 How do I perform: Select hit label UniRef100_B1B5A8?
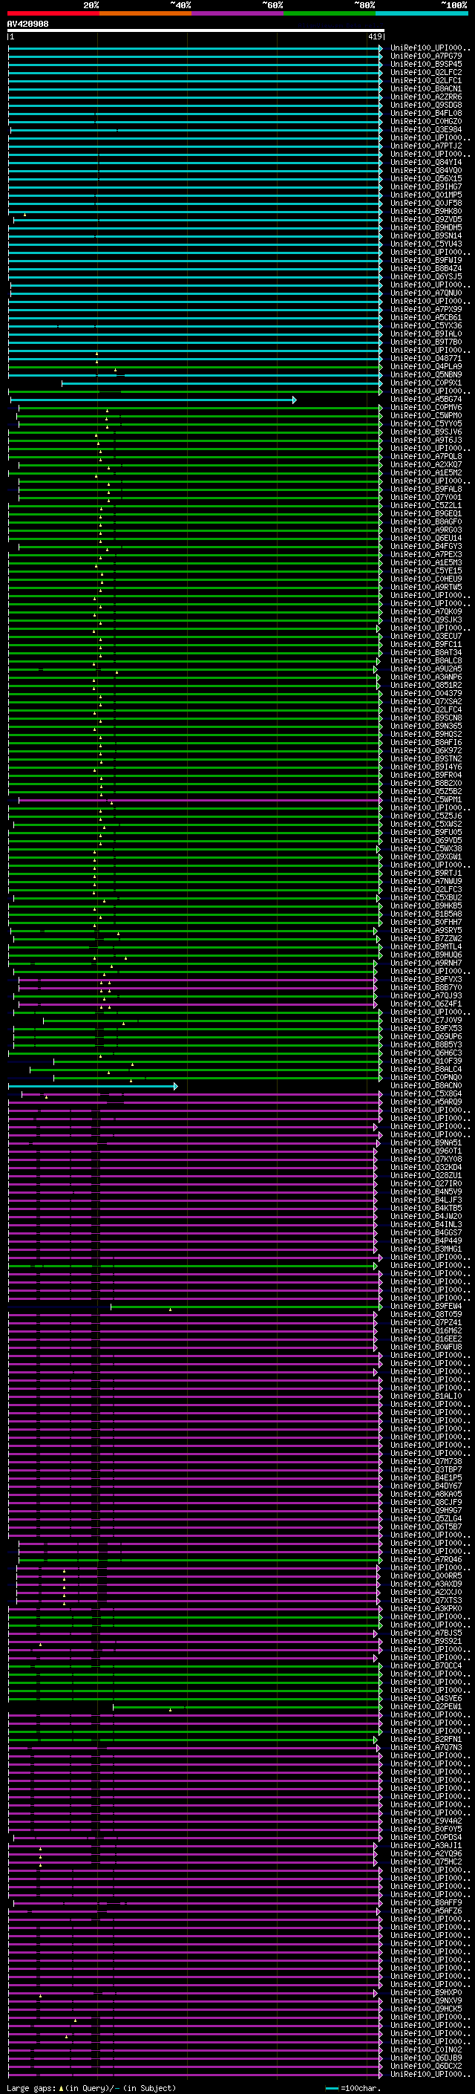point(426,914)
